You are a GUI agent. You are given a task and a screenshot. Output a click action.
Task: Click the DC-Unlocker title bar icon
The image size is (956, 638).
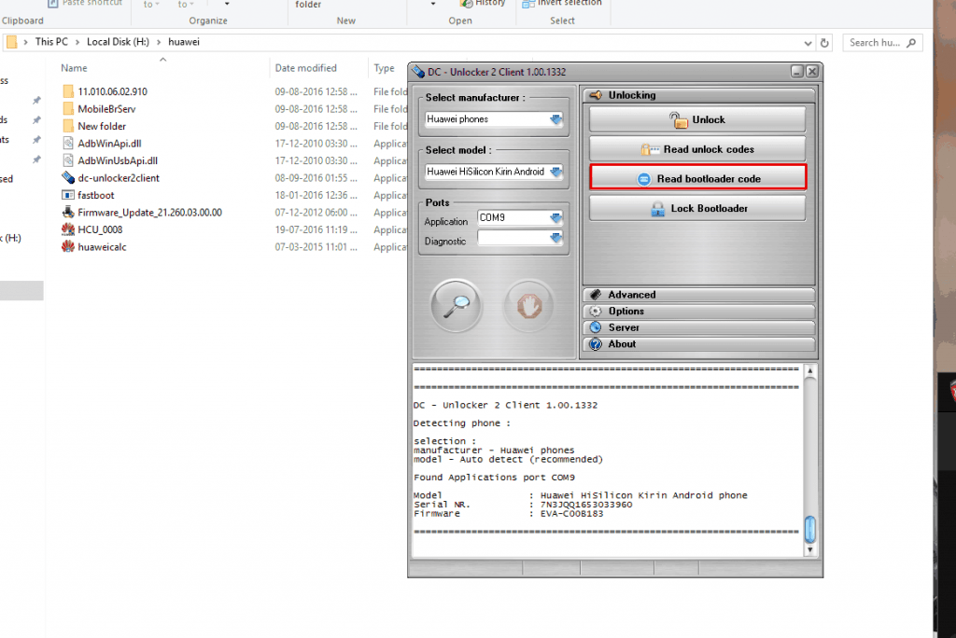(418, 71)
